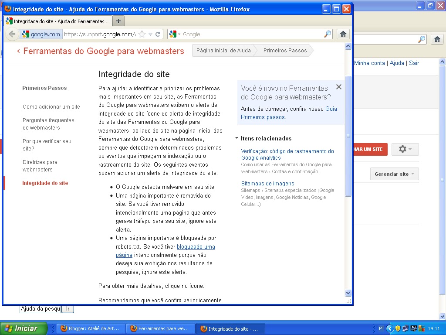
Task: Expand hidden tray icons arrow
Action: [x=390, y=328]
